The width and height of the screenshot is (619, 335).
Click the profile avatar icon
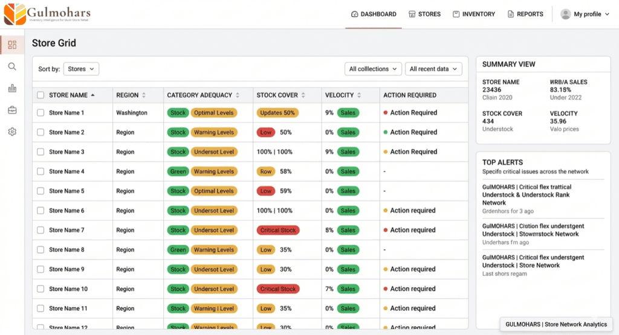pos(565,14)
